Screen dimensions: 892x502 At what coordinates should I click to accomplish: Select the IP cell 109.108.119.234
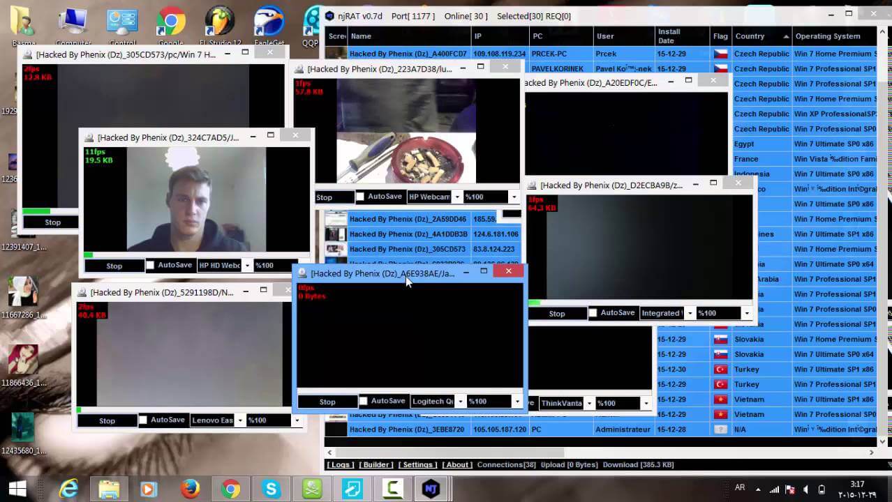click(x=500, y=54)
